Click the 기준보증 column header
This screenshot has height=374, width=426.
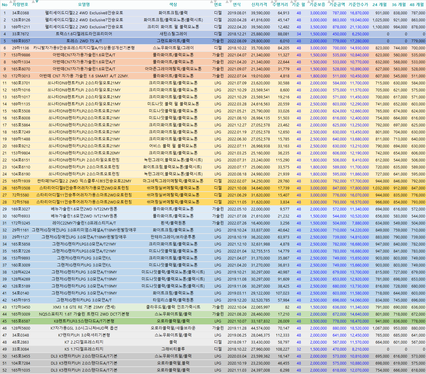(317, 5)
